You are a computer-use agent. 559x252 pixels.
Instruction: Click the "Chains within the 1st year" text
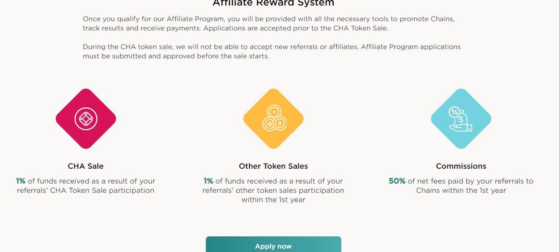[461, 190]
